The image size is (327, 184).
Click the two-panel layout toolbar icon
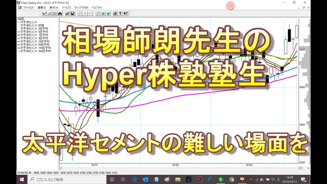55,14
